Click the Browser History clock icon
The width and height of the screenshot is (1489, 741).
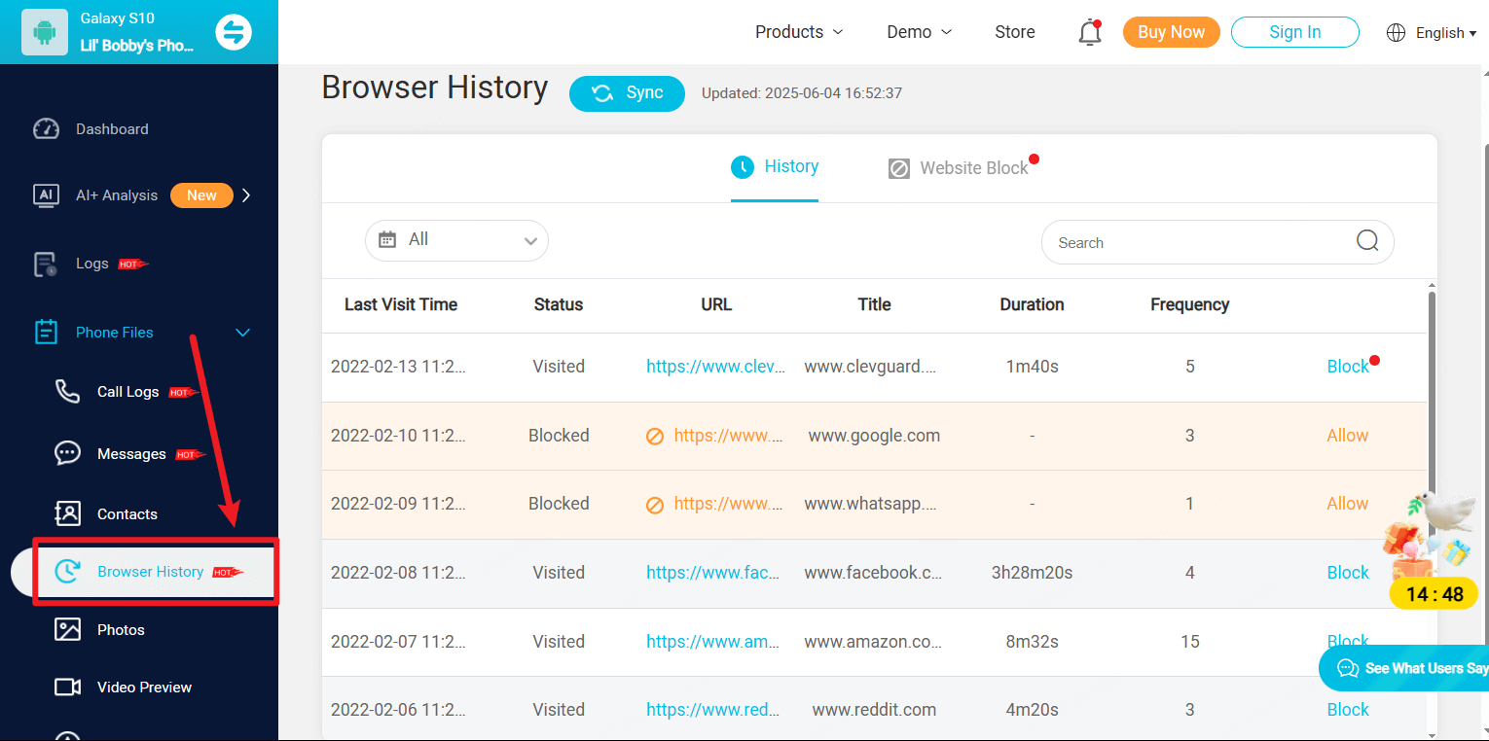point(67,572)
